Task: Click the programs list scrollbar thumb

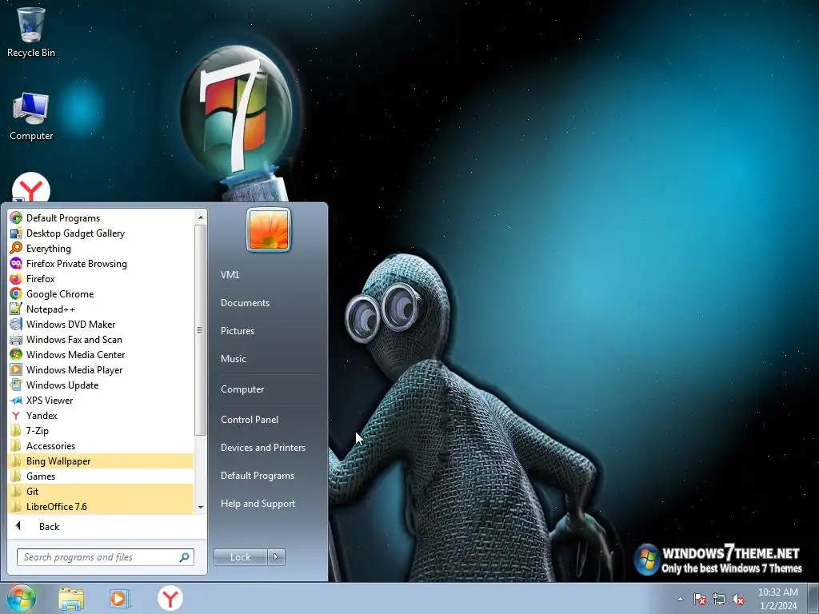Action: click(x=201, y=330)
